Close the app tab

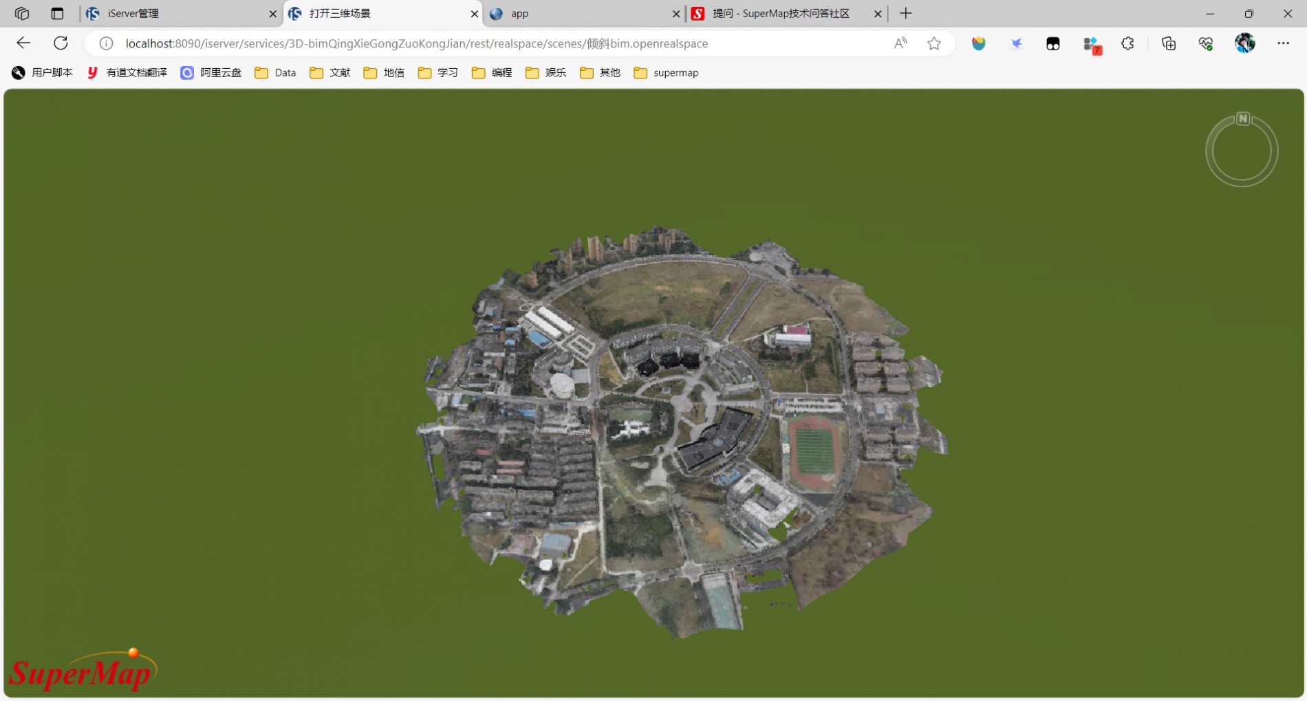tap(676, 14)
